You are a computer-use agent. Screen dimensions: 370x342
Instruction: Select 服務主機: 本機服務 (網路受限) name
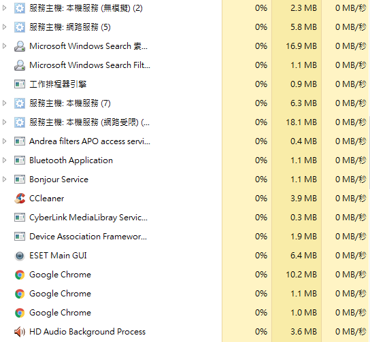click(89, 122)
